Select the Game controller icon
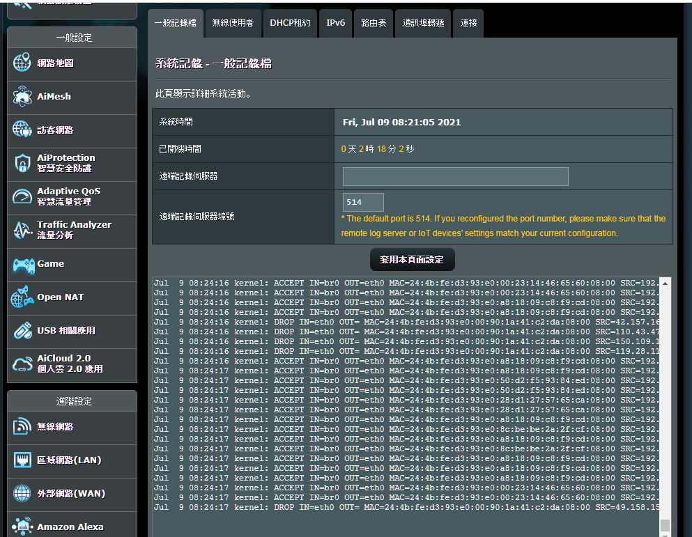Viewport: 692px width, 537px height. [22, 264]
